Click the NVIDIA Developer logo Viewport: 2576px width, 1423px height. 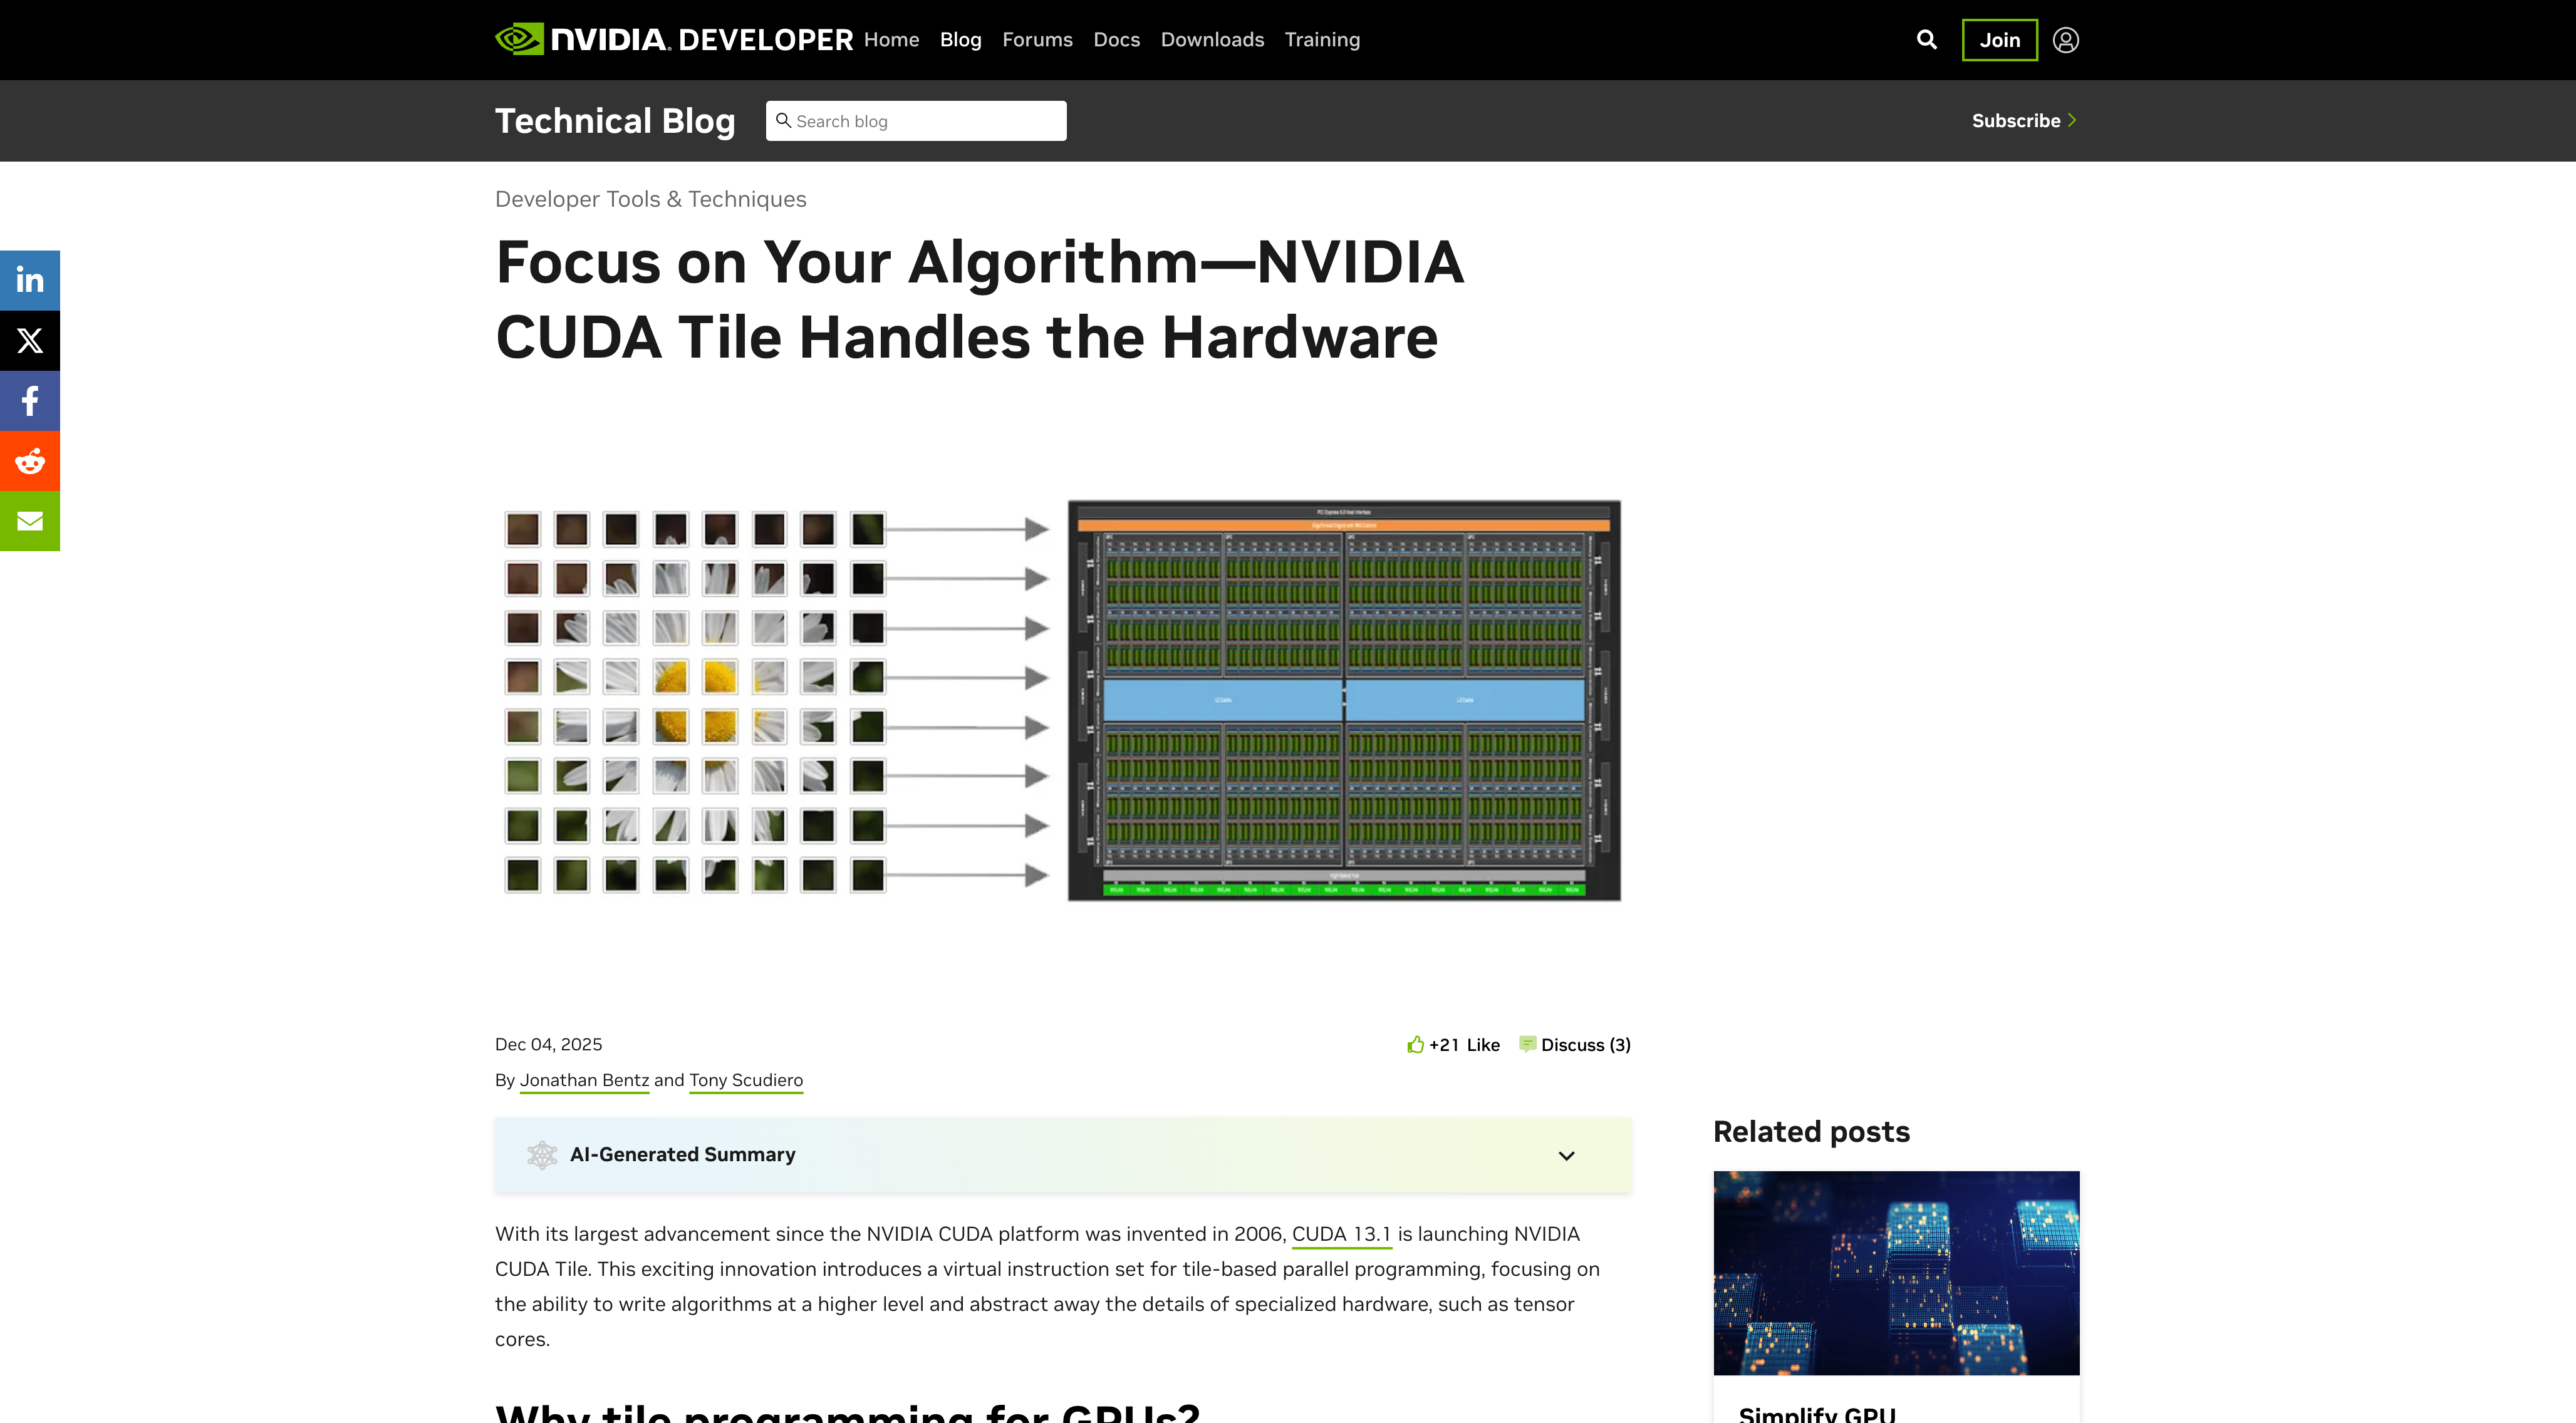coord(673,40)
